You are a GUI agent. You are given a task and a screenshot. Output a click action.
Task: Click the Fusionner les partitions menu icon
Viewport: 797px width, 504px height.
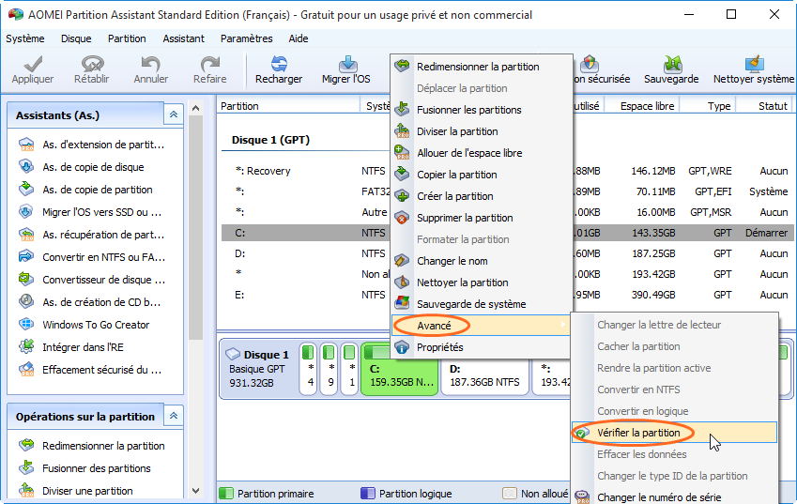[x=402, y=109]
